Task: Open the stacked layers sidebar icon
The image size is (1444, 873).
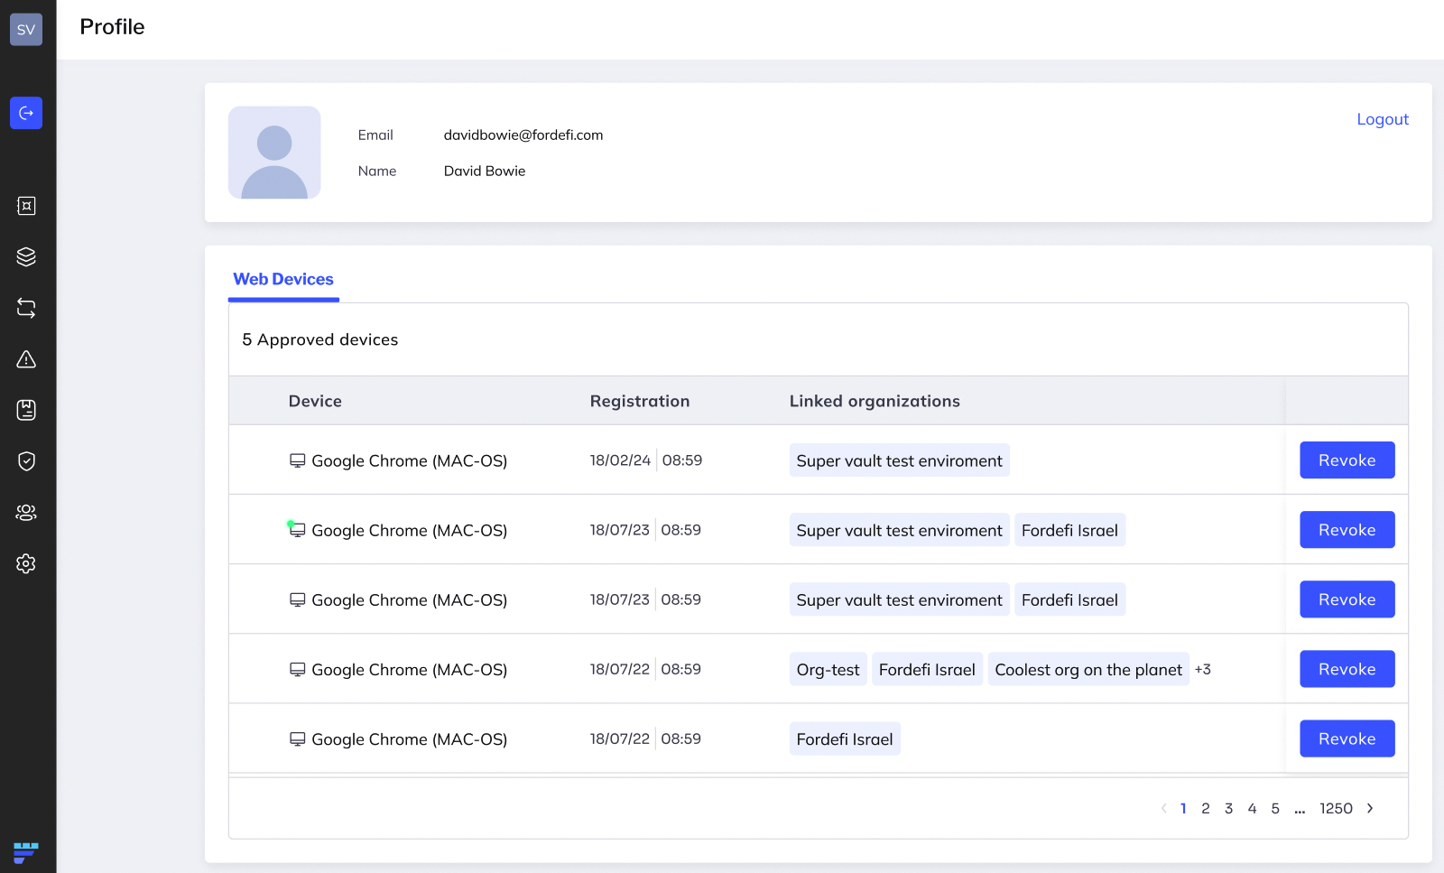Action: coord(26,257)
